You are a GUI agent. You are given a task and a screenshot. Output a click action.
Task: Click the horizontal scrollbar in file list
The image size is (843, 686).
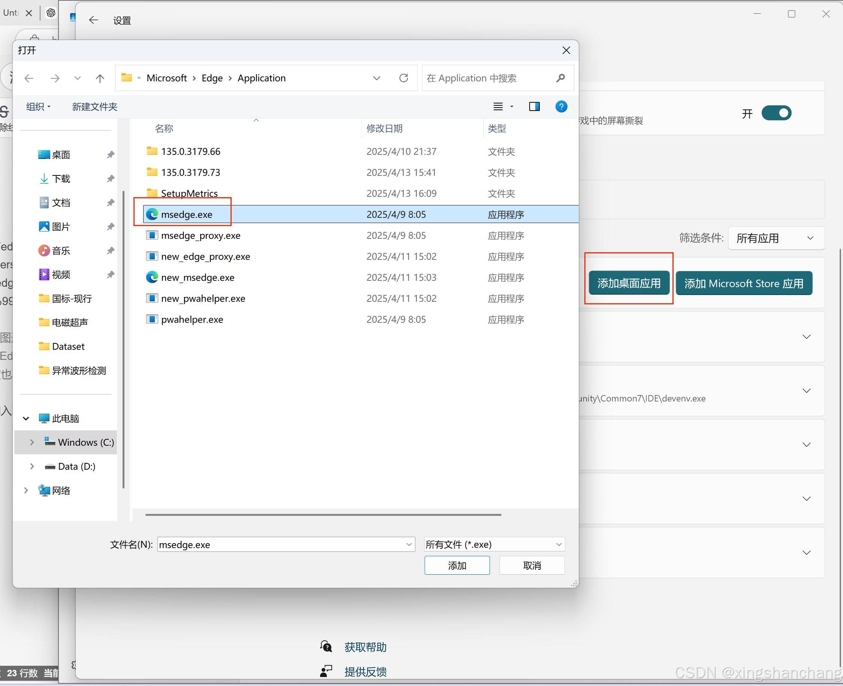[323, 514]
